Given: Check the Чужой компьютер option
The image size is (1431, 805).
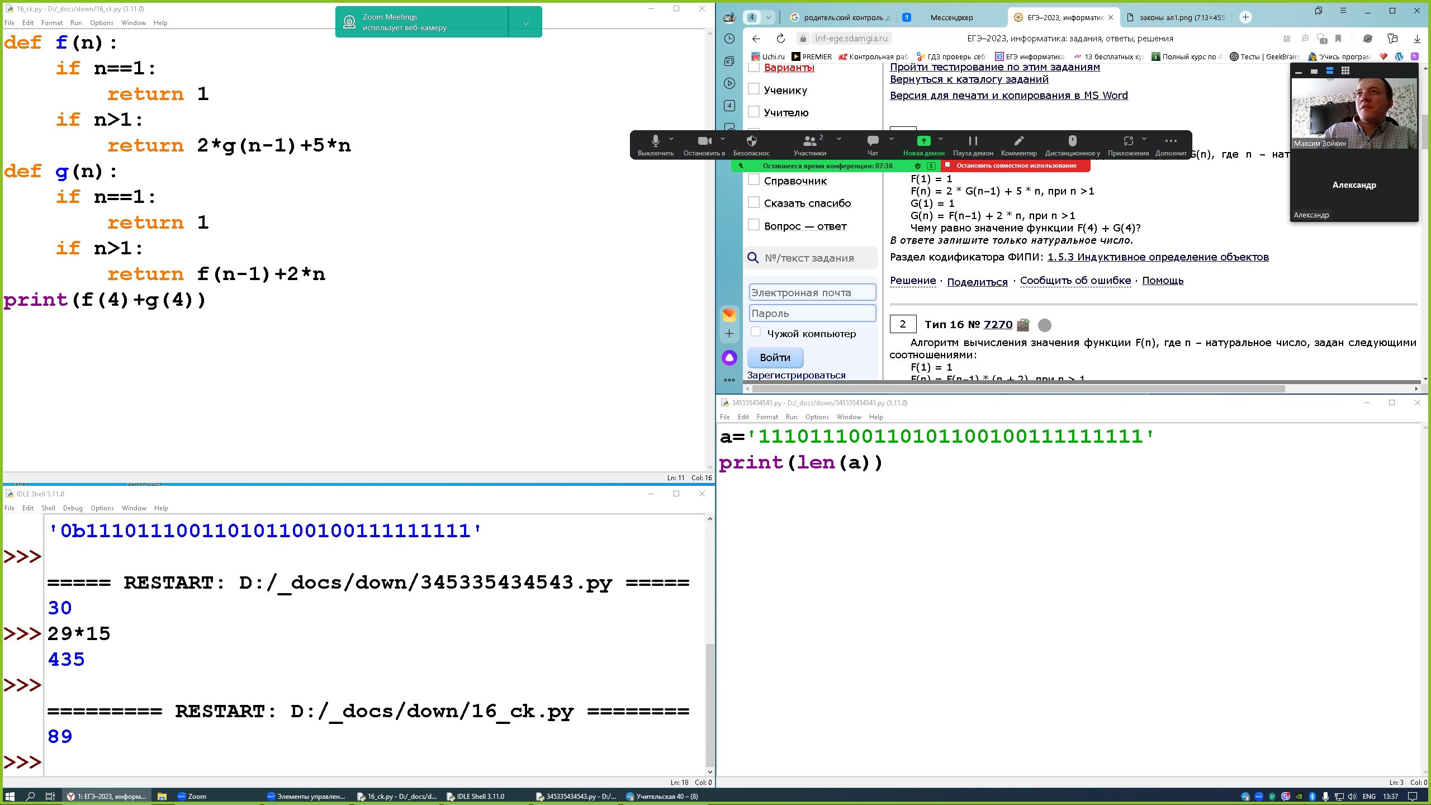Looking at the screenshot, I should click(756, 332).
